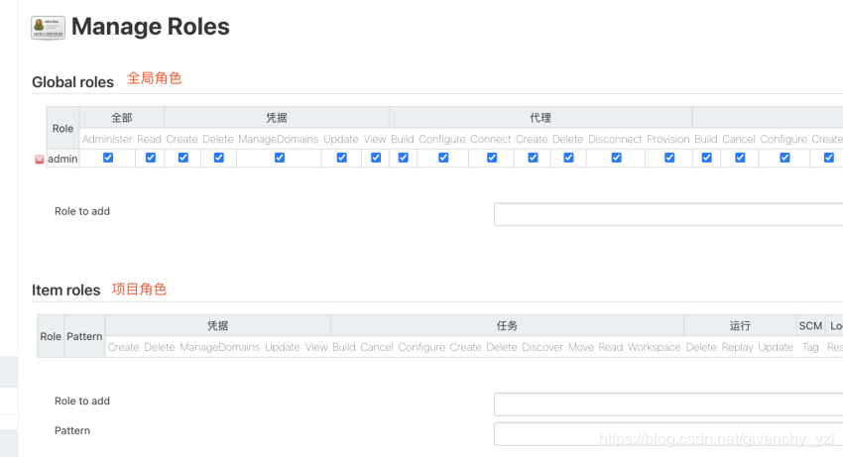
Task: Click the 运行 group header
Action: pyautogui.click(x=740, y=326)
